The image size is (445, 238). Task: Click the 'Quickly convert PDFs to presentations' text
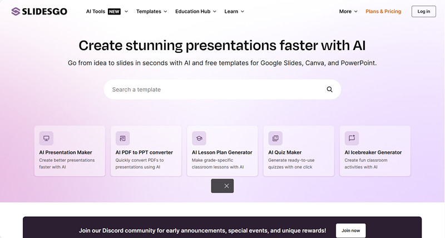(140, 163)
